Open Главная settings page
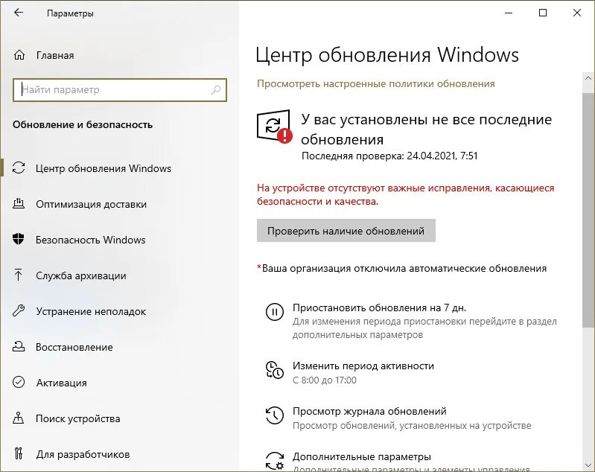This screenshot has height=472, width=595. point(55,55)
